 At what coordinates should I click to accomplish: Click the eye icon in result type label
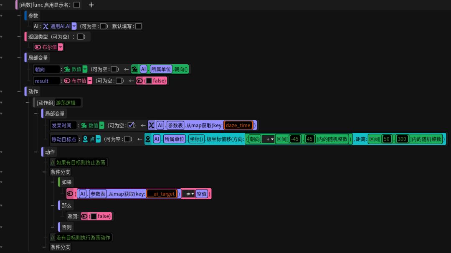pos(67,81)
